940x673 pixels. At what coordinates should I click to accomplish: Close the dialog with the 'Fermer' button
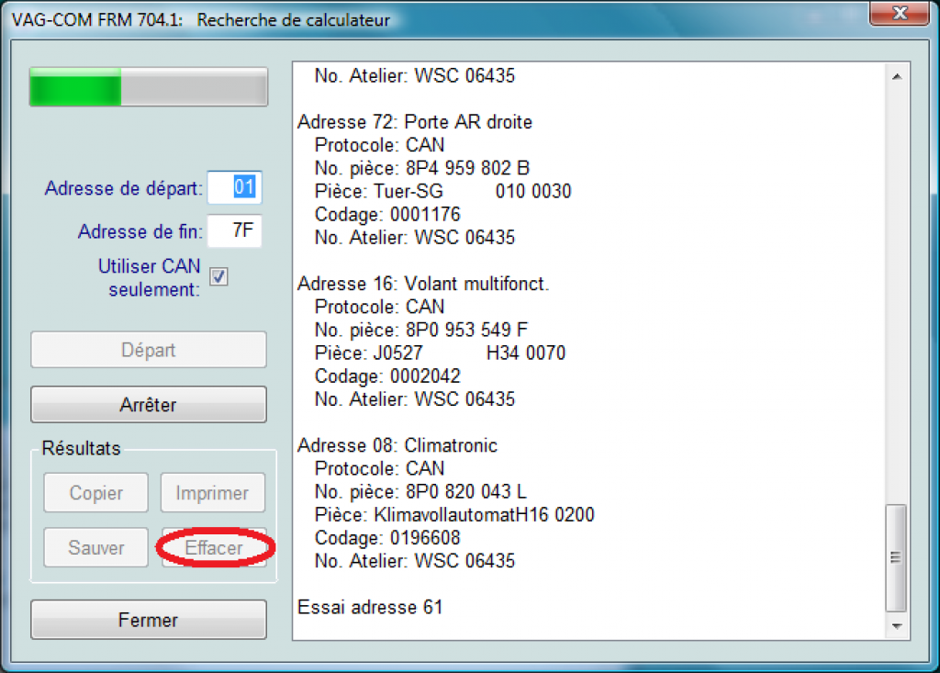[x=148, y=619]
